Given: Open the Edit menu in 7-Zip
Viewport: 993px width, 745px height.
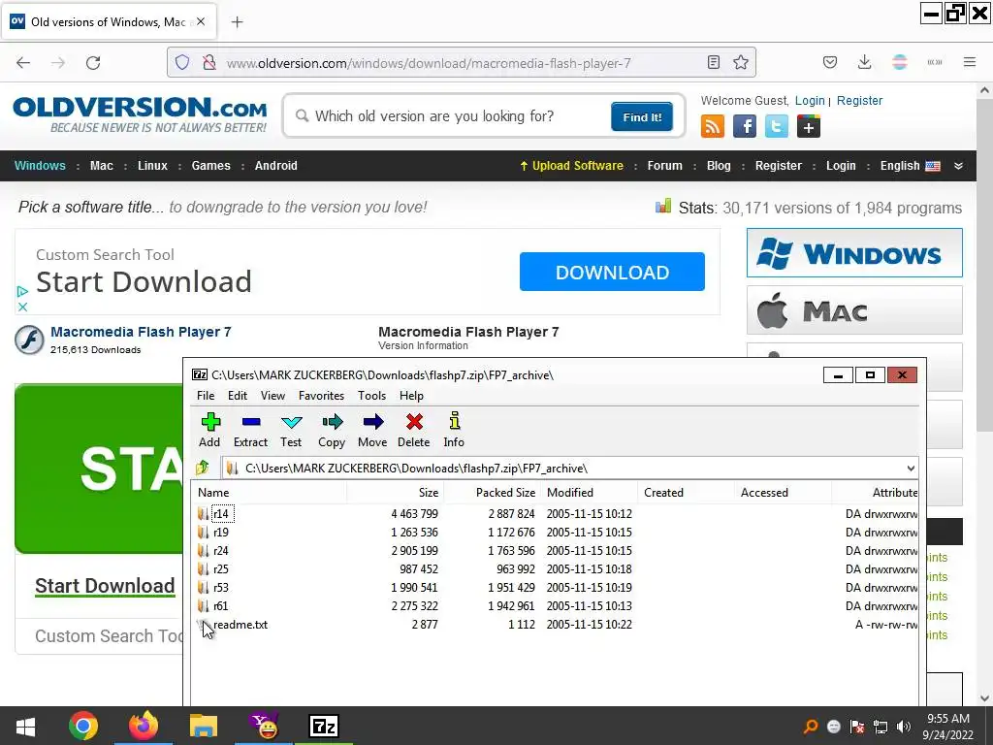Looking at the screenshot, I should (x=238, y=396).
